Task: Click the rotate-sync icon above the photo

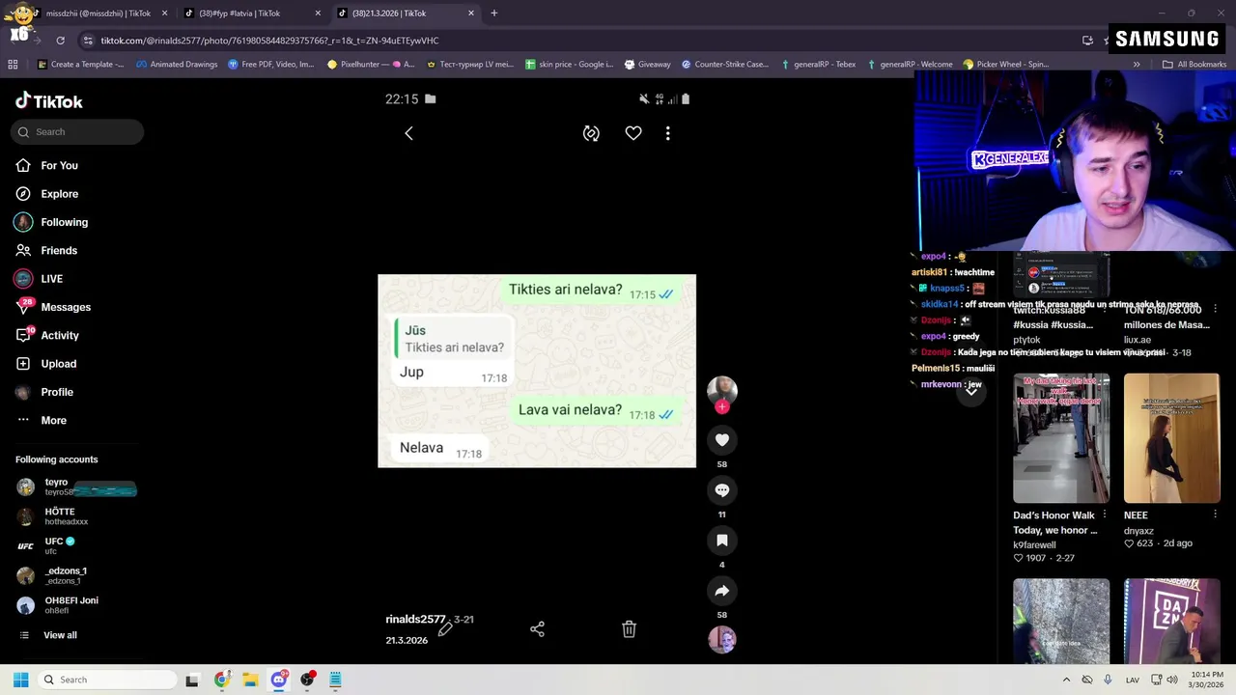Action: click(x=591, y=133)
